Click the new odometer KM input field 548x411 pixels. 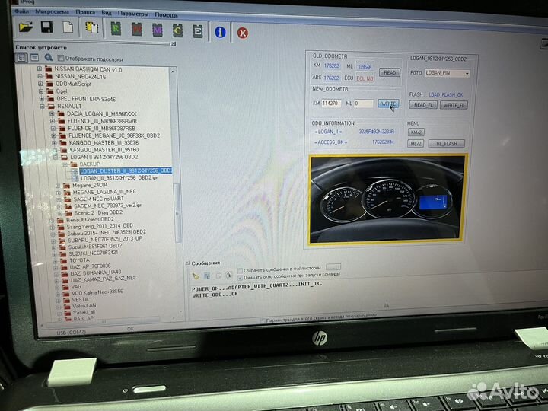[330, 103]
